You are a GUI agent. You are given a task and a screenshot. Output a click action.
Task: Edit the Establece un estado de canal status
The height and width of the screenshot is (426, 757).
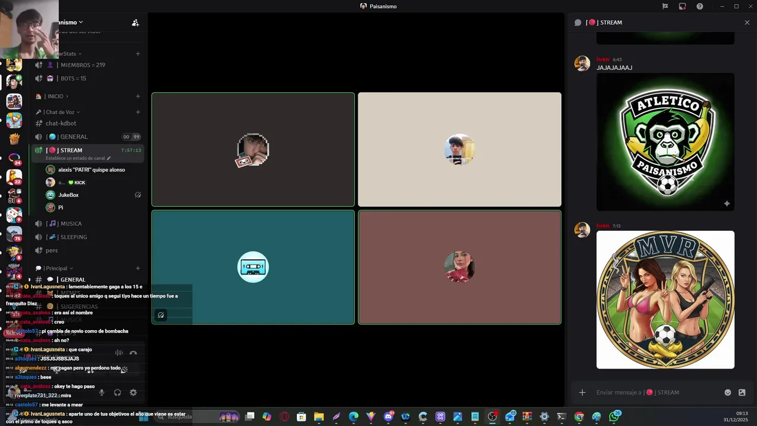(78, 159)
